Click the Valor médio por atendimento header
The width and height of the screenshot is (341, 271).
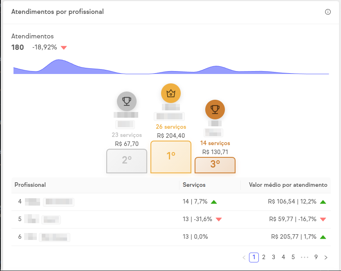click(x=288, y=185)
